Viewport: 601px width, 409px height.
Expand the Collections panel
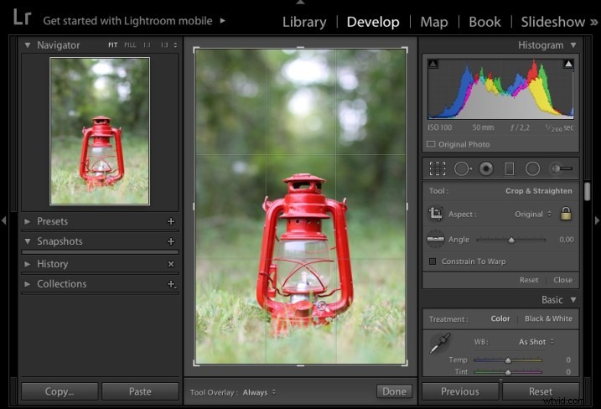(27, 284)
